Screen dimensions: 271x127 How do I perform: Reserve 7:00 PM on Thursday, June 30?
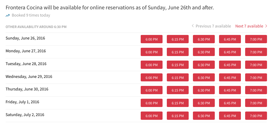click(x=256, y=90)
